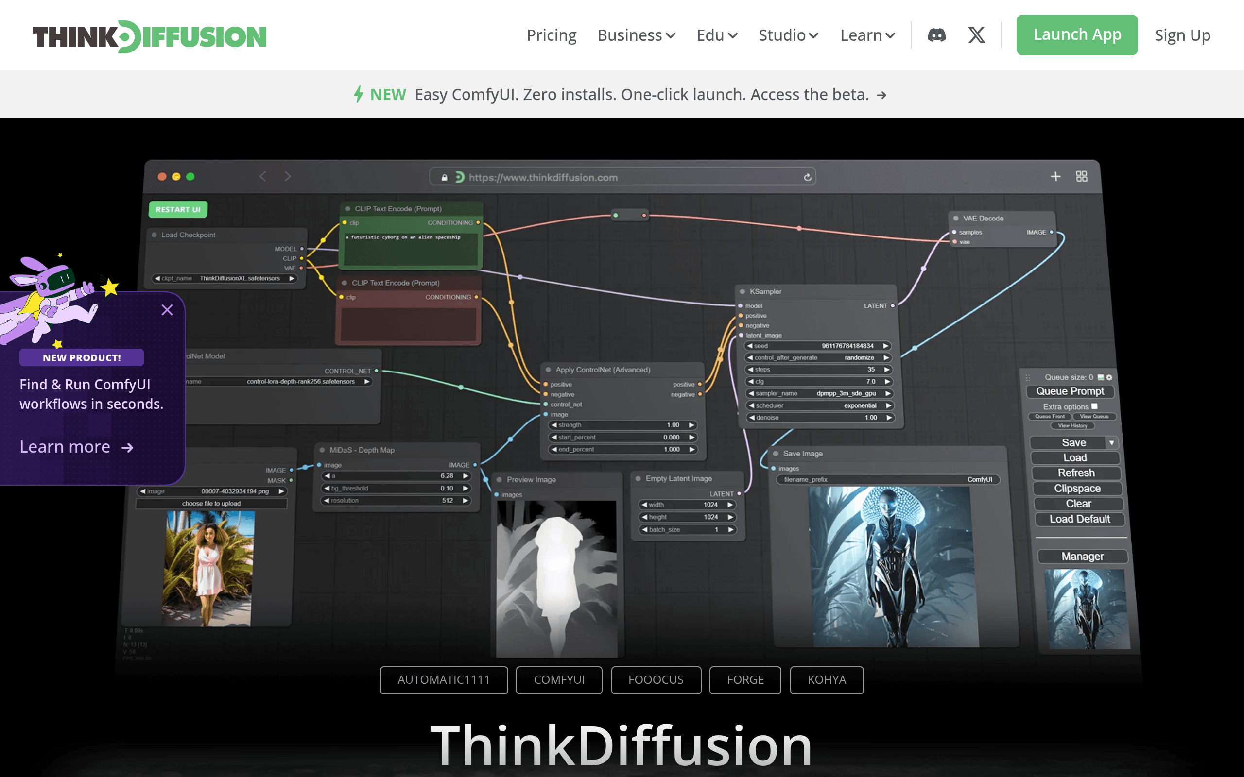Toggle the VAE Decode node collapse dot
The height and width of the screenshot is (777, 1244).
(x=956, y=218)
